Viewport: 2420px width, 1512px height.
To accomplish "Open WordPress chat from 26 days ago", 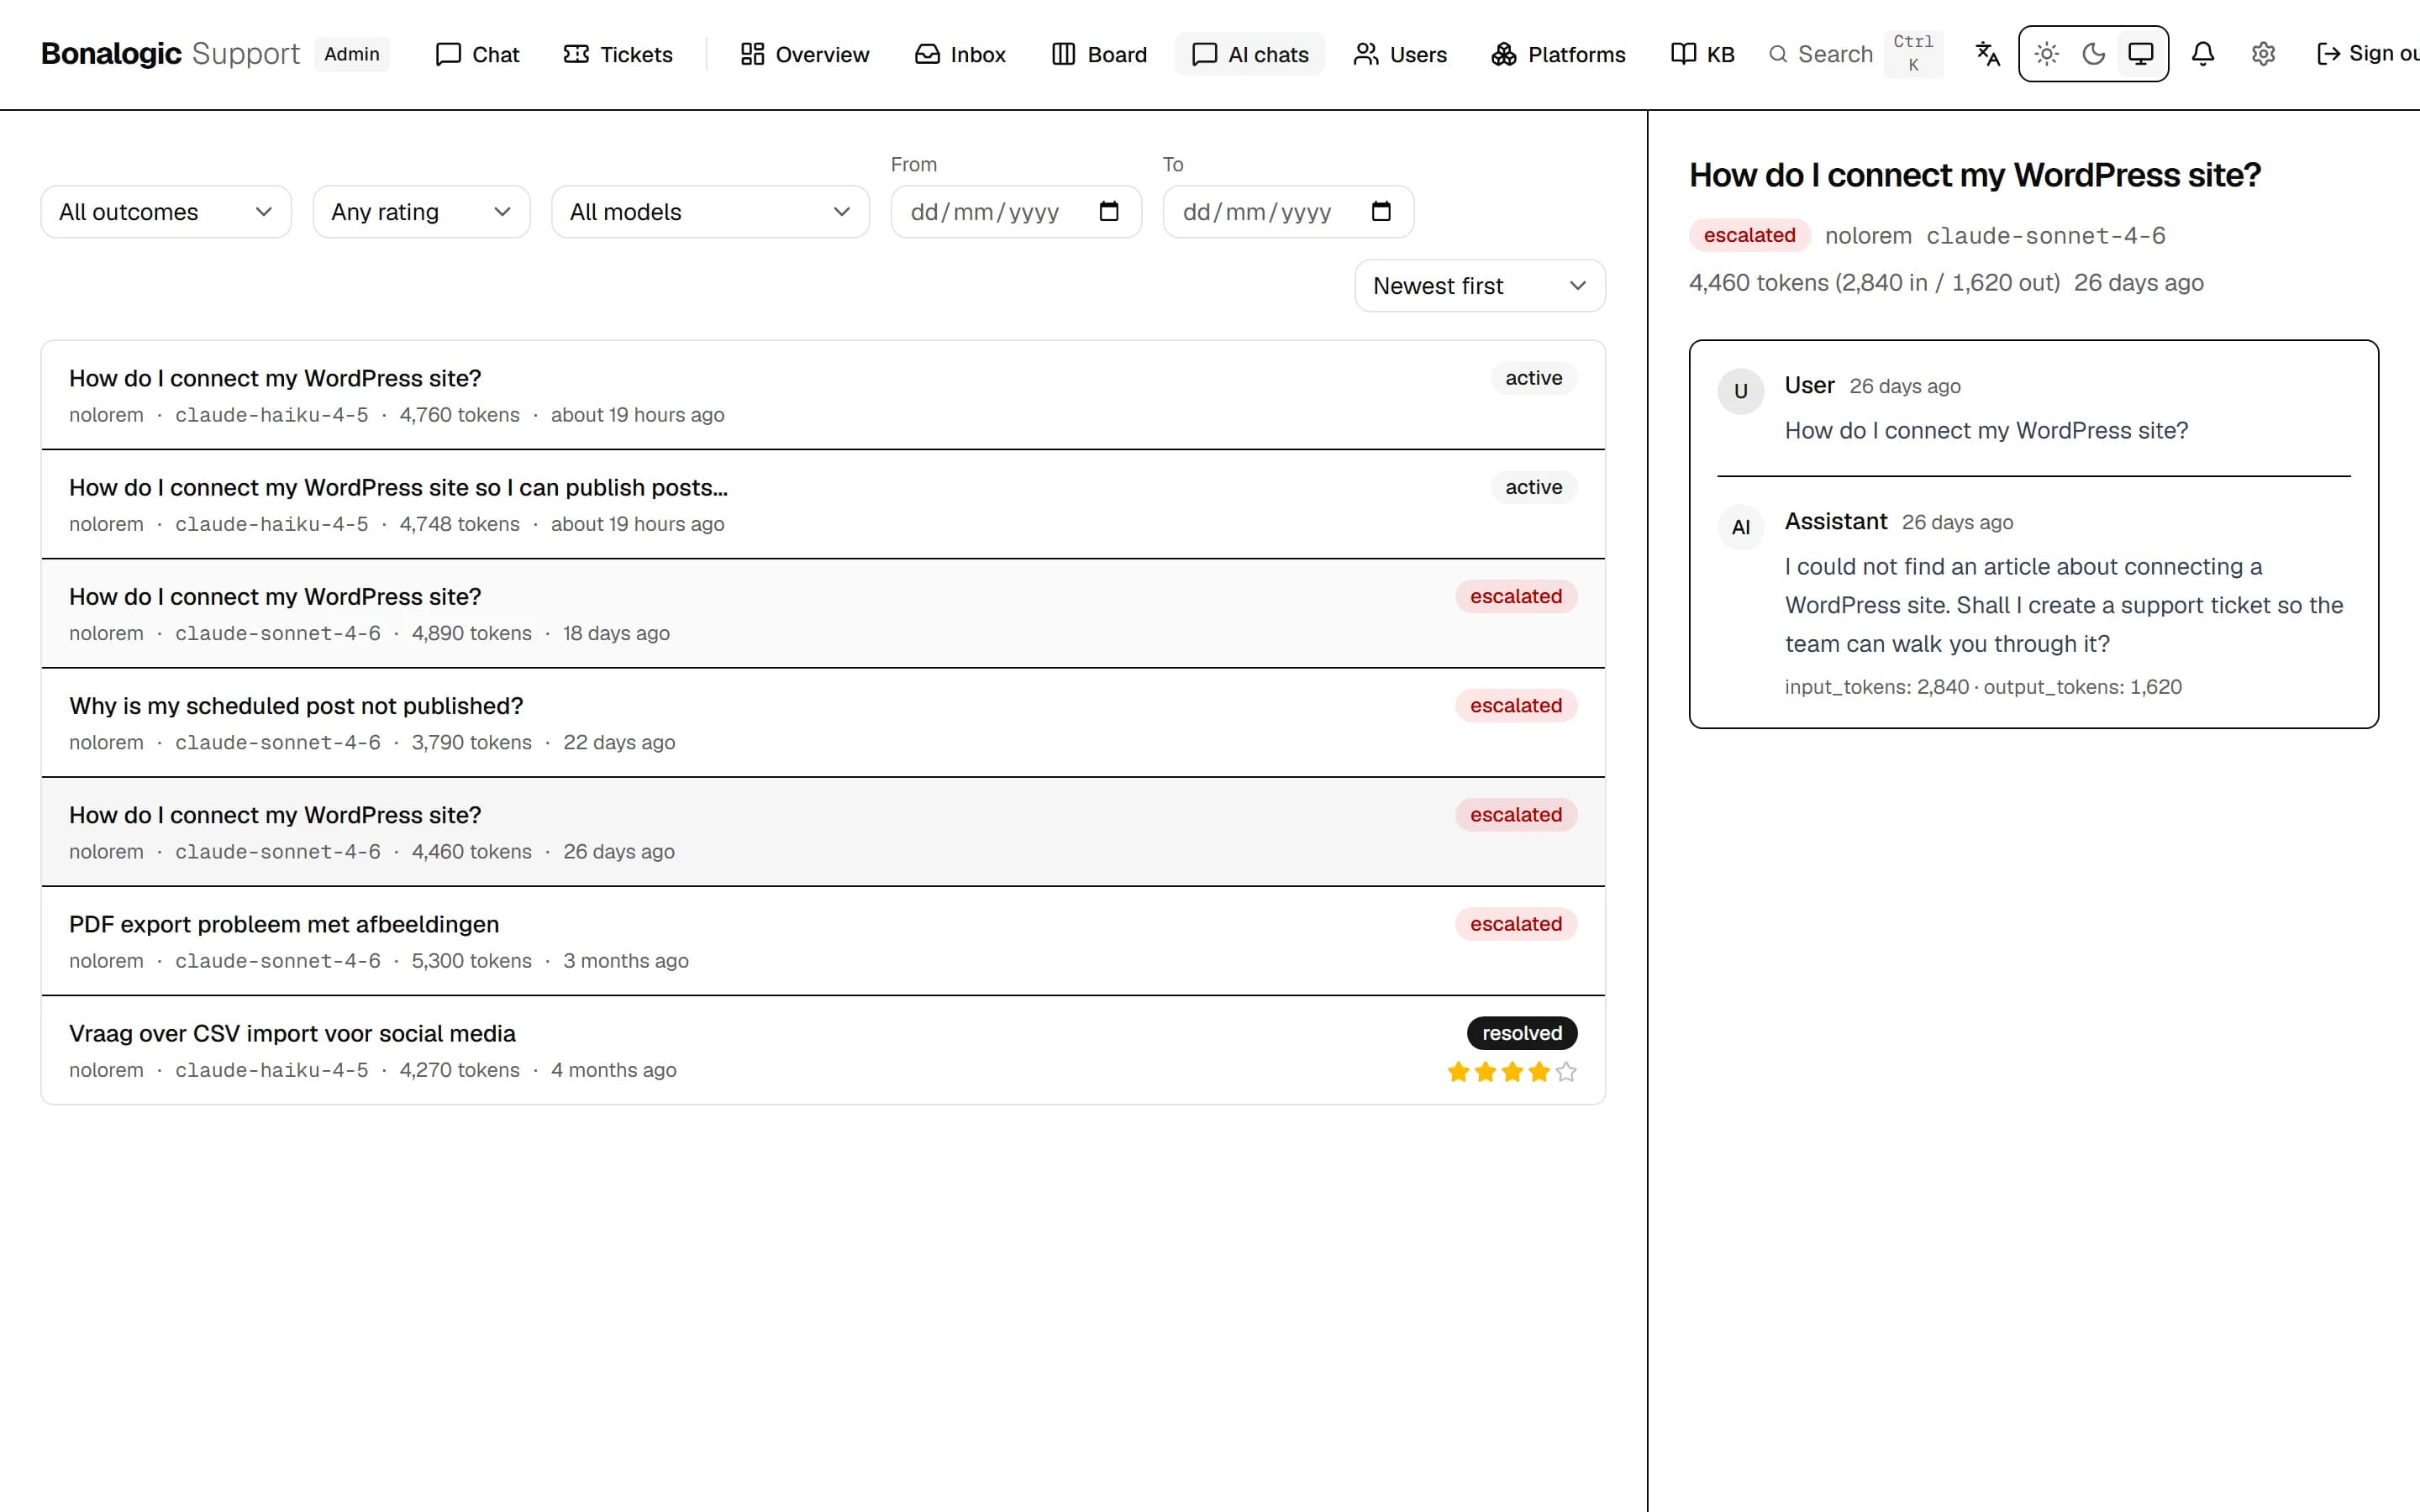I will point(823,832).
